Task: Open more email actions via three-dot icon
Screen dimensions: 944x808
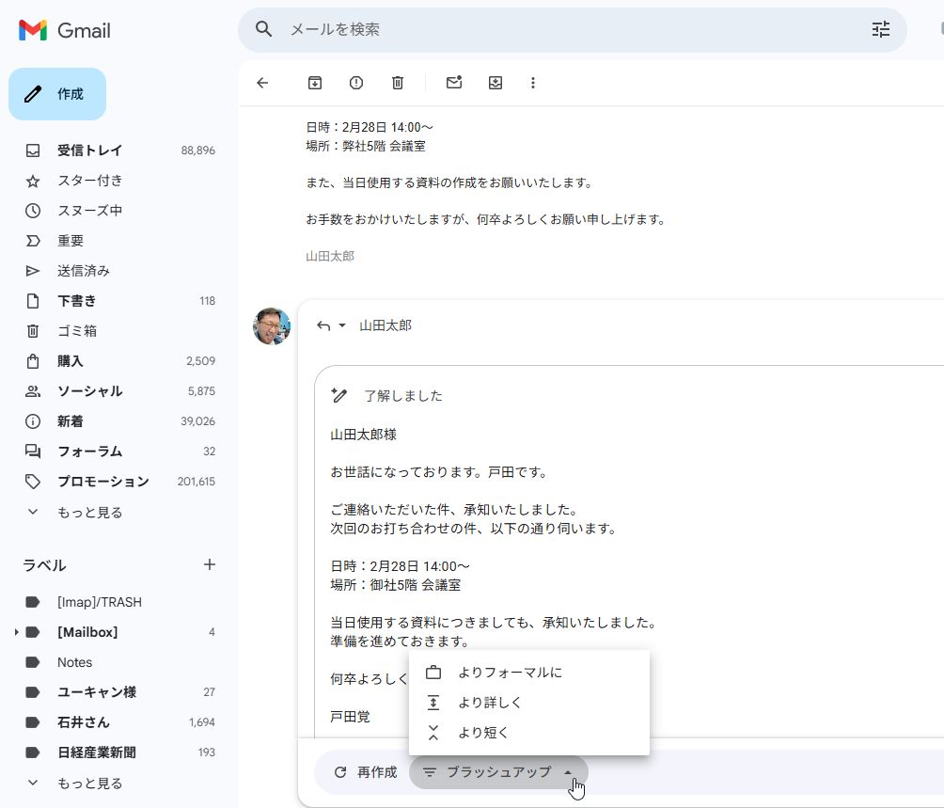Action: [x=533, y=83]
